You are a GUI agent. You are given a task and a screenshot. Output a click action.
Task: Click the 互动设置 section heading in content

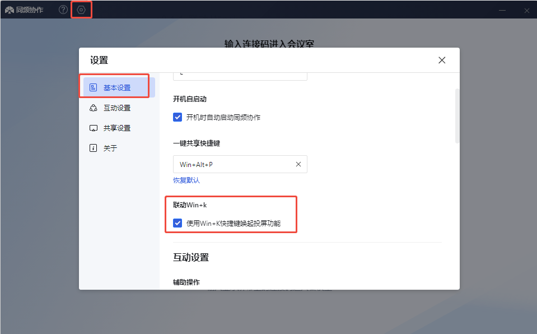point(191,257)
